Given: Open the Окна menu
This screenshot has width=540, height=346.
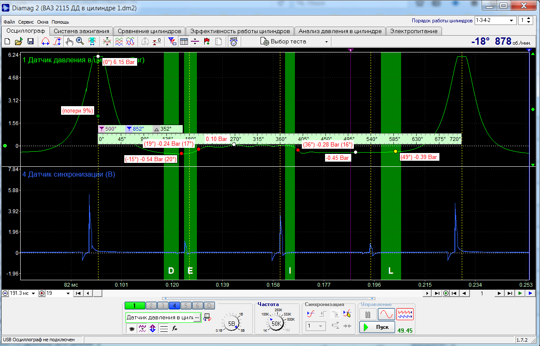Looking at the screenshot, I should (x=43, y=22).
